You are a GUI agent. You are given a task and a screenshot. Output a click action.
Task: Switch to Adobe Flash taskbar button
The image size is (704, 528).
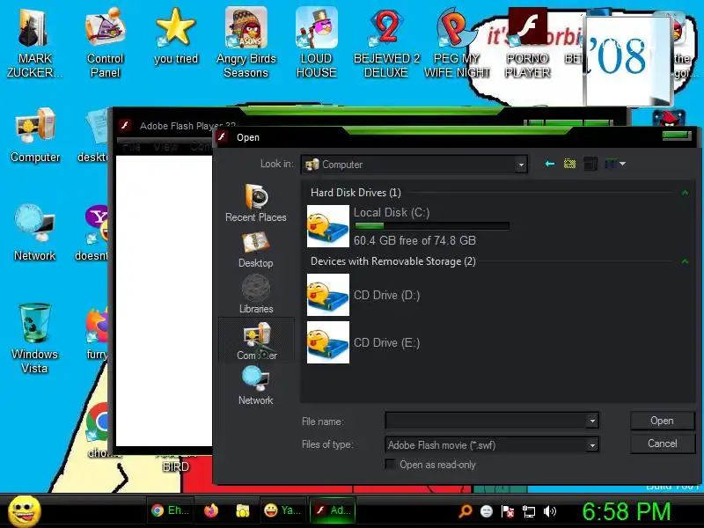coord(333,510)
